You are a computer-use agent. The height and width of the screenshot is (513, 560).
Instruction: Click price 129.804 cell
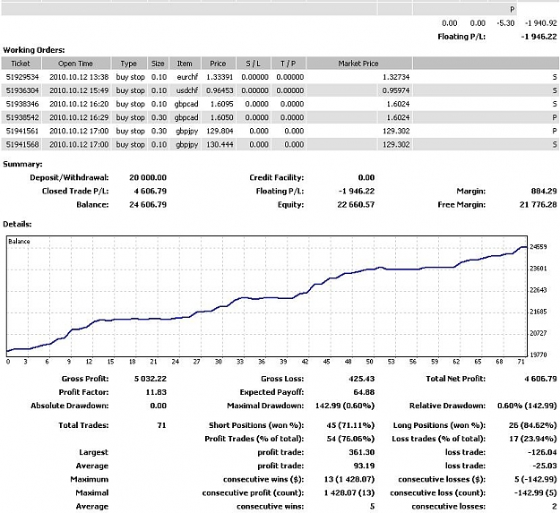tap(220, 132)
